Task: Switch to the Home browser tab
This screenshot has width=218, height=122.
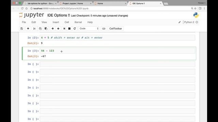Action: (110, 3)
